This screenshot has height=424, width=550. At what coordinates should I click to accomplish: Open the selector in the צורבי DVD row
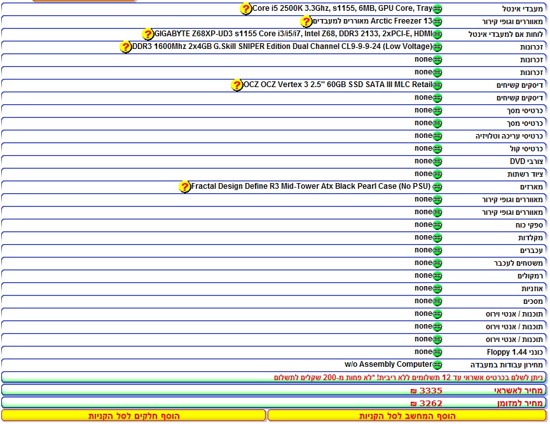(437, 161)
